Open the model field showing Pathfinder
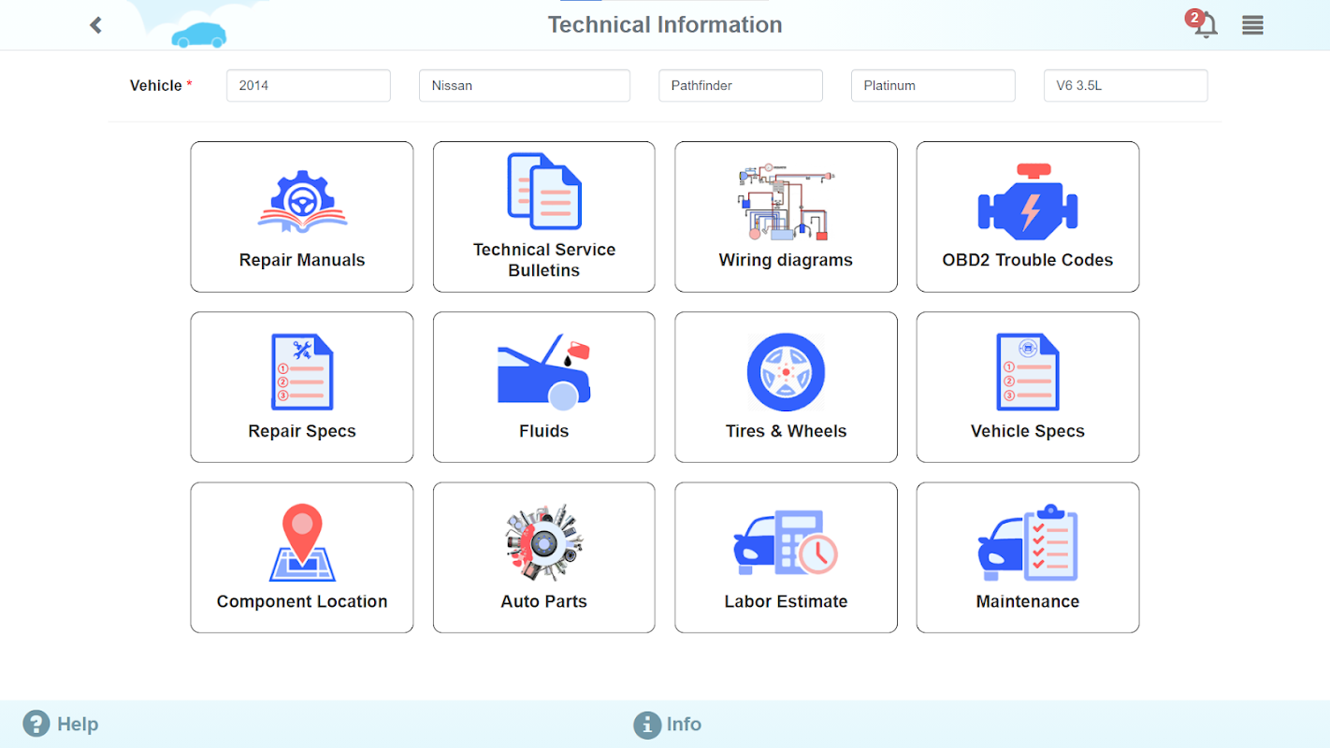The image size is (1330, 748). point(741,85)
